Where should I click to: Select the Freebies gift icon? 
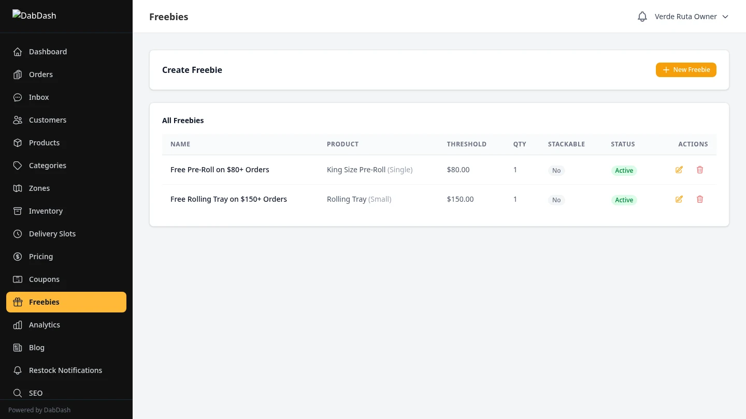tap(18, 302)
